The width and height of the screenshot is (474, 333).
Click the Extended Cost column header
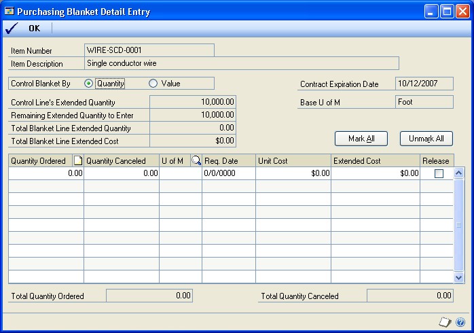pyautogui.click(x=376, y=160)
